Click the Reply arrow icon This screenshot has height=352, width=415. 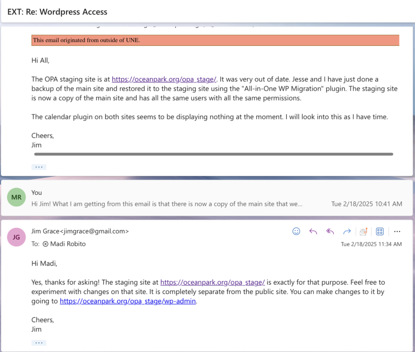[313, 231]
